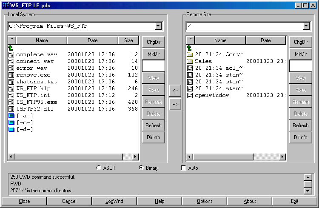Select the WS_FTP95.exe file icon
Screen dimensions: 319x208
click(11, 102)
